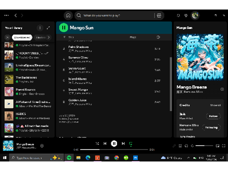Select the 'Sweet Mango' track row

(x=113, y=91)
